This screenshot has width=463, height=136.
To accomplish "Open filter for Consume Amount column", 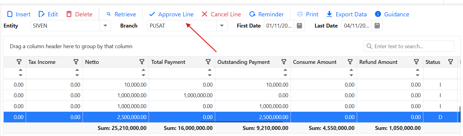I will point(350,62).
